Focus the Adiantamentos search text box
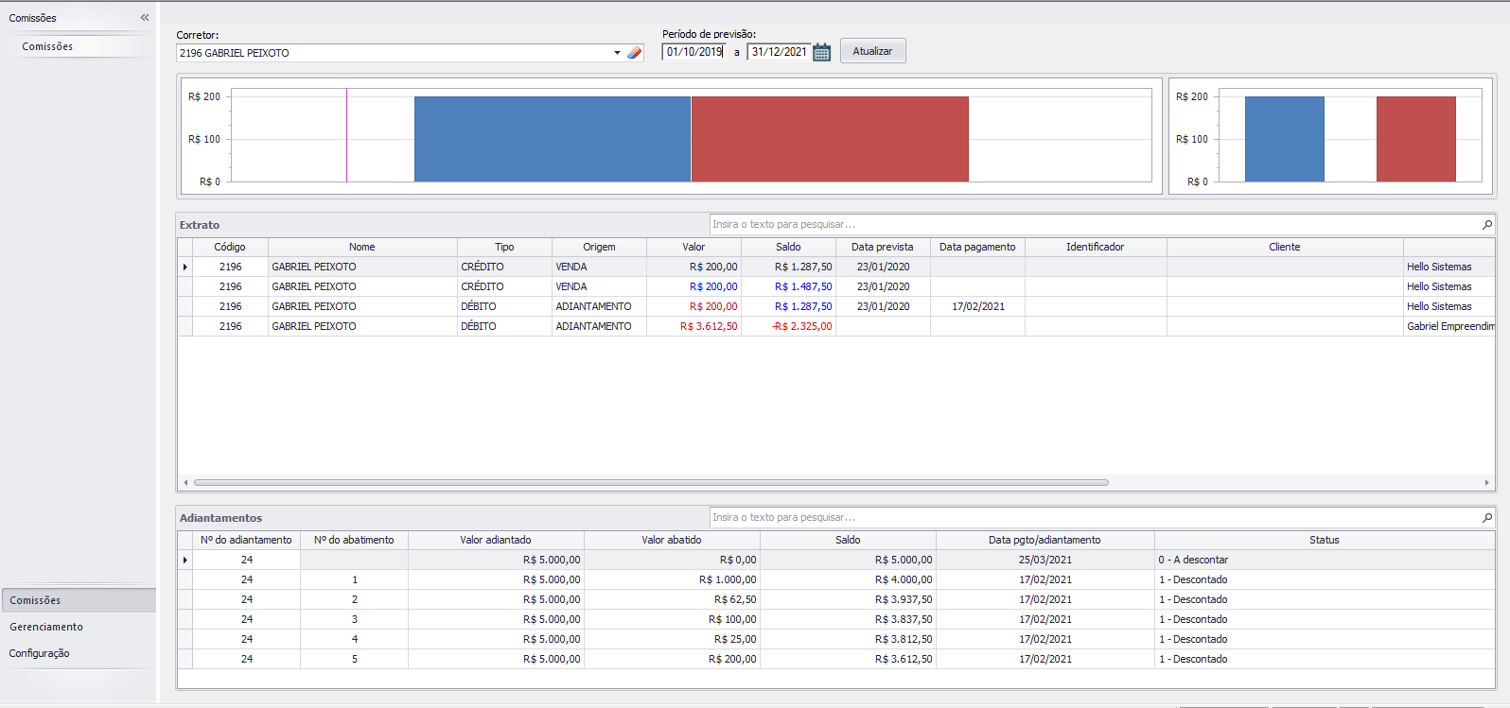The height and width of the screenshot is (708, 1510). 1095,517
